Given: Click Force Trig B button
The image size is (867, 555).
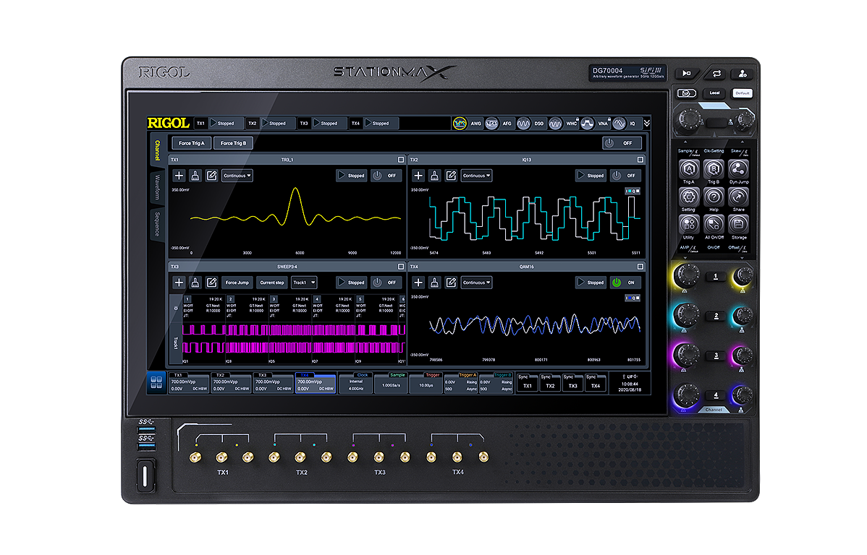Looking at the screenshot, I should 233,143.
